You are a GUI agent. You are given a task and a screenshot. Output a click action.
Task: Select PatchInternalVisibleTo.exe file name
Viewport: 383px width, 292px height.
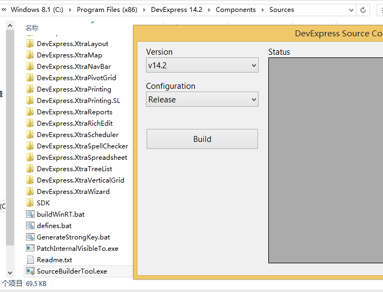click(77, 249)
